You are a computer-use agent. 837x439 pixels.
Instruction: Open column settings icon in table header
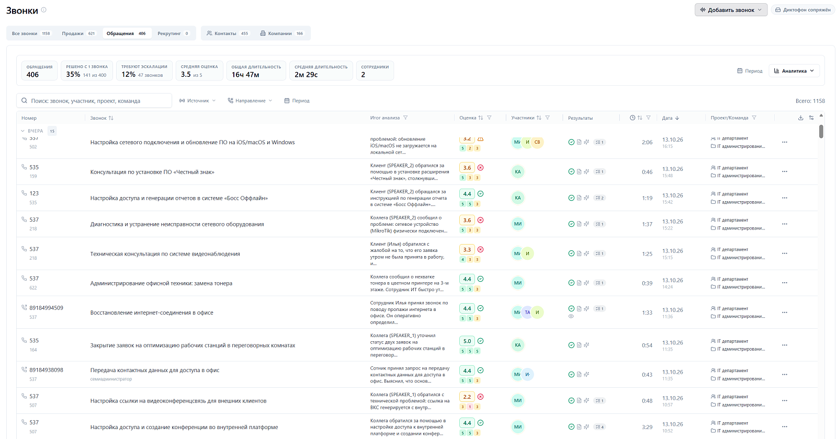(811, 118)
